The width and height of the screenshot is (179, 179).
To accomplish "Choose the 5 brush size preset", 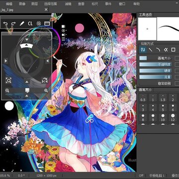I will (x=163, y=108).
